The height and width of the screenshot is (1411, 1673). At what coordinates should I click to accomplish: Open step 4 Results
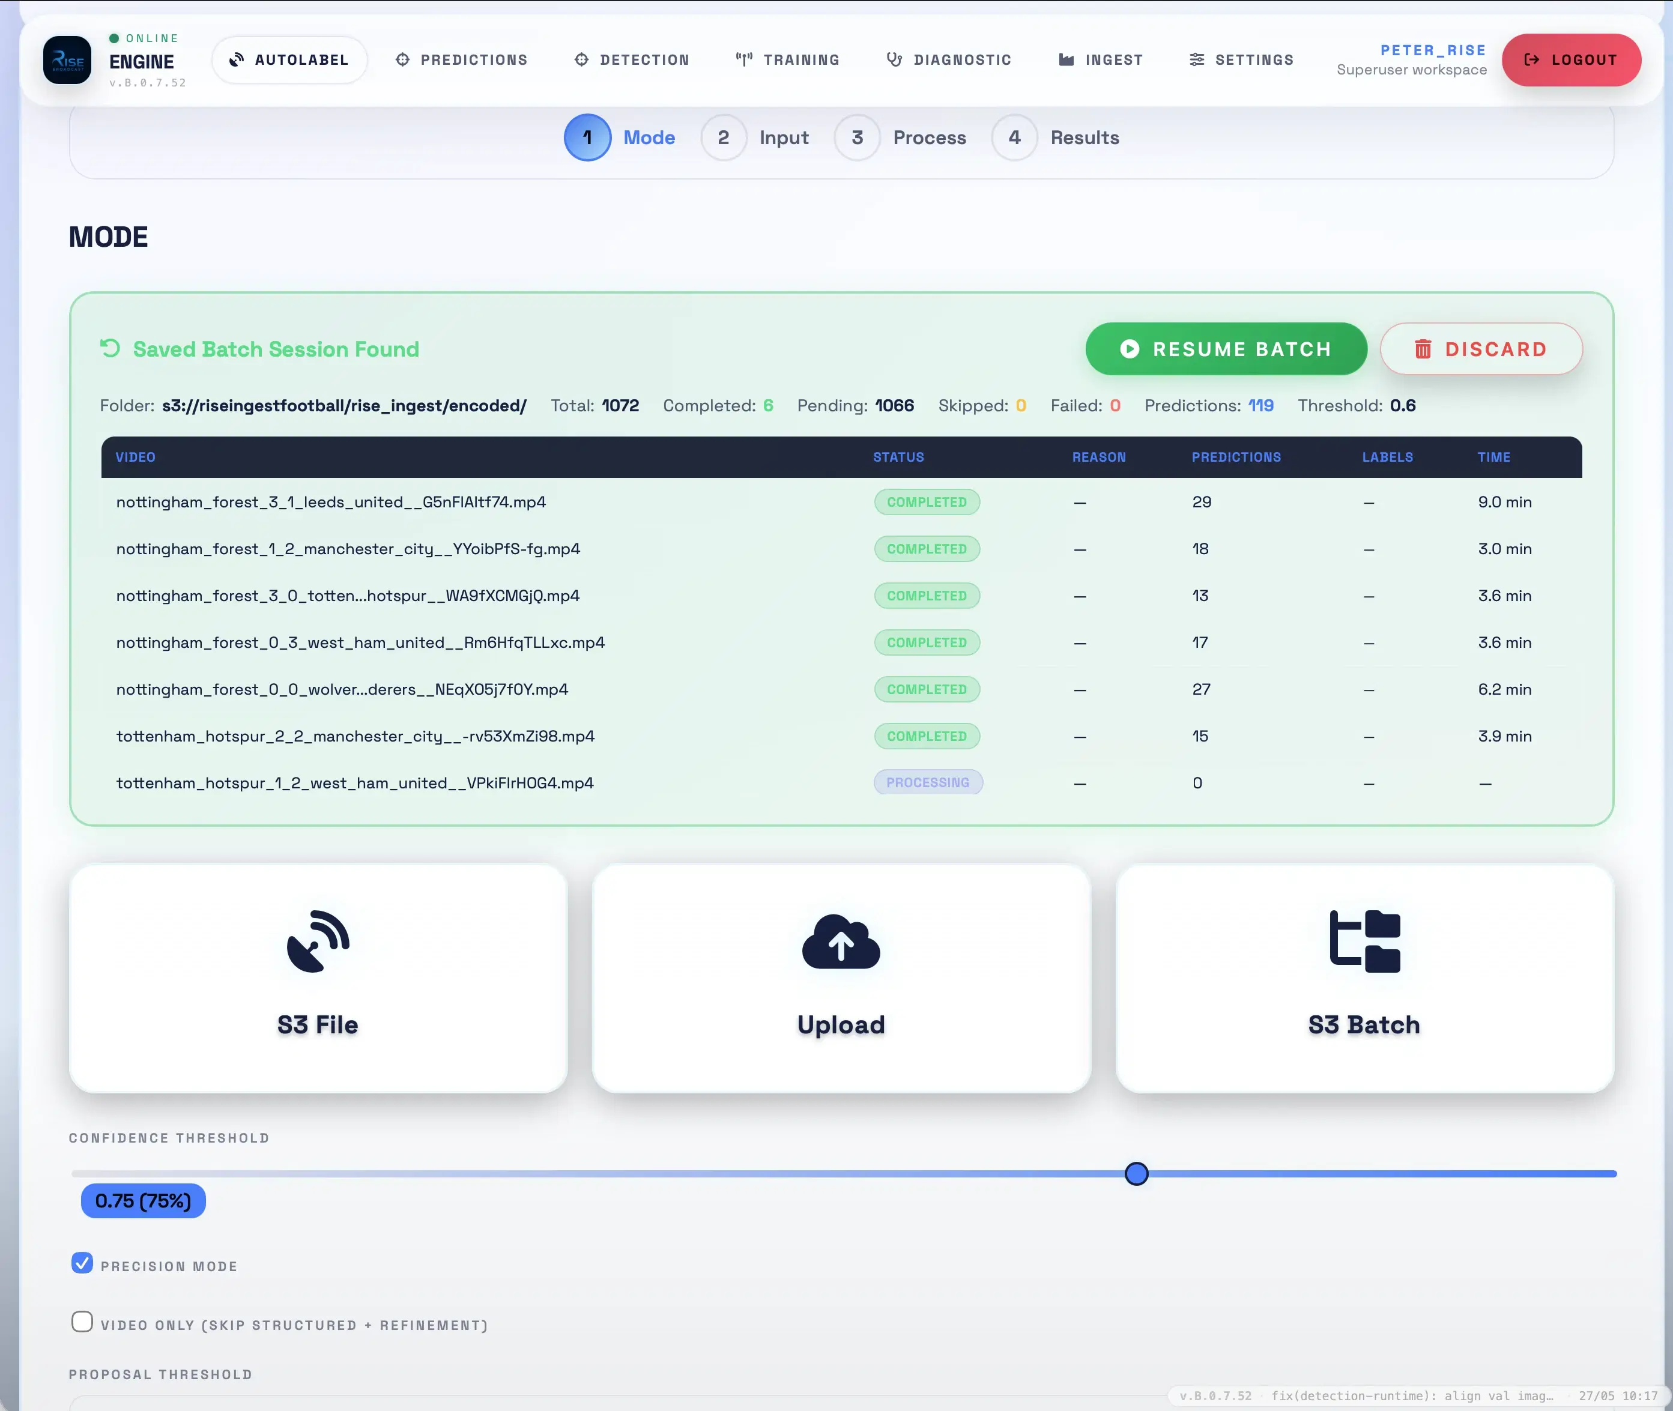(x=1055, y=137)
